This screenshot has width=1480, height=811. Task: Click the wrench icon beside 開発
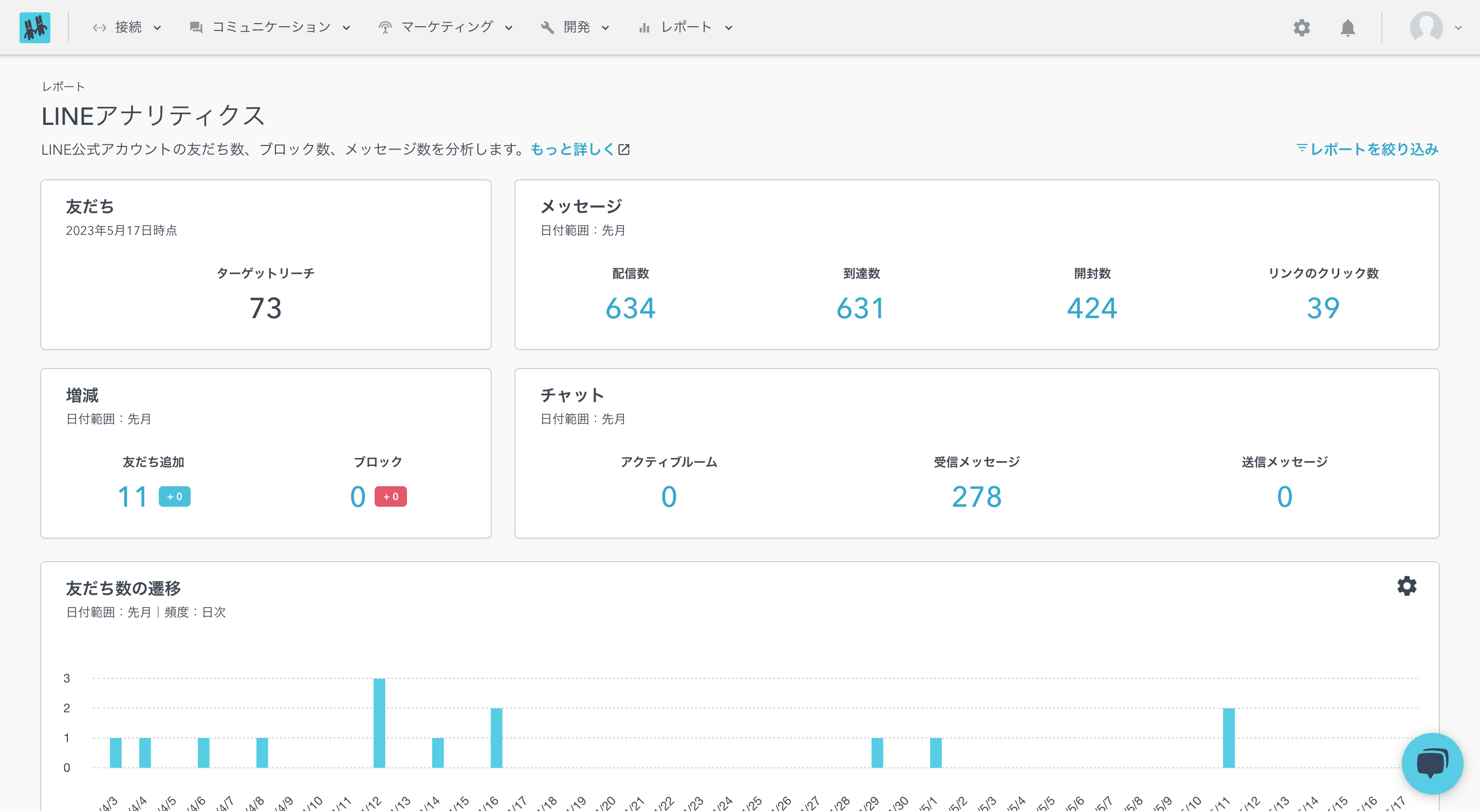(x=547, y=28)
